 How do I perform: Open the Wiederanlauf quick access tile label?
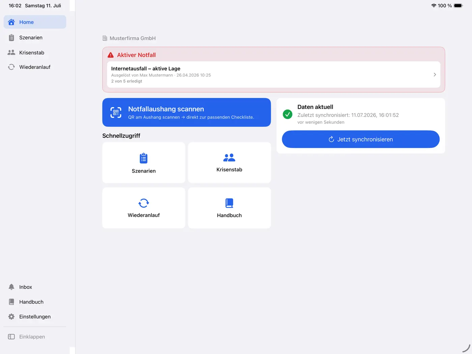pyautogui.click(x=144, y=215)
